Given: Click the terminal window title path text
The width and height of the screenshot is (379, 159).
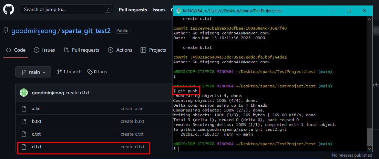Looking at the screenshot, I should [x=233, y=11].
